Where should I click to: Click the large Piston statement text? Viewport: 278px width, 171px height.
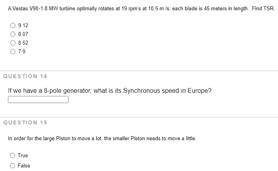(x=102, y=139)
